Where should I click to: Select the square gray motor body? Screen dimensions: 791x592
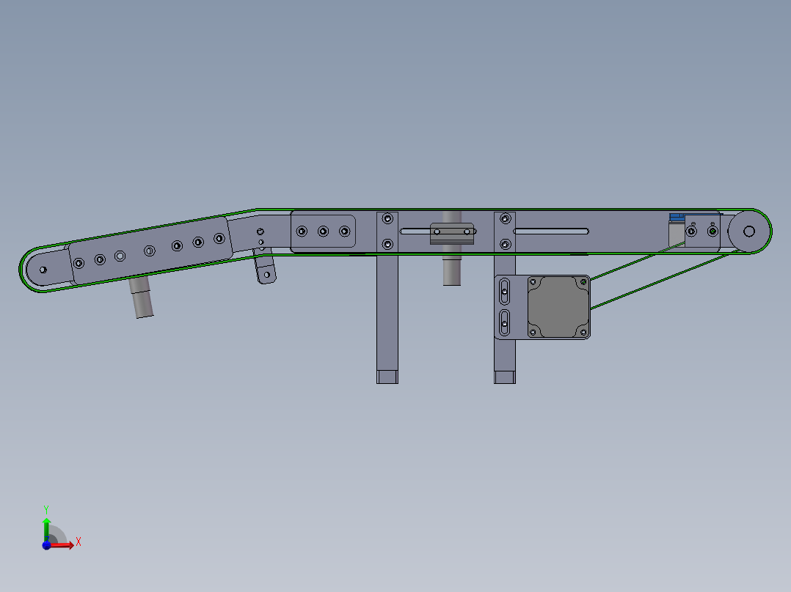point(558,307)
